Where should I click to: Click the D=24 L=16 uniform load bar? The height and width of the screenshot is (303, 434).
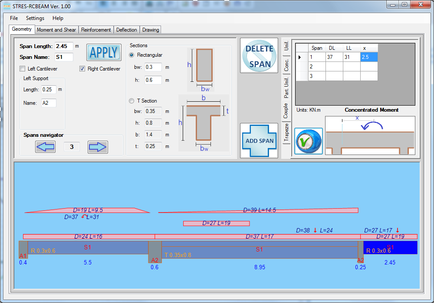coord(89,236)
